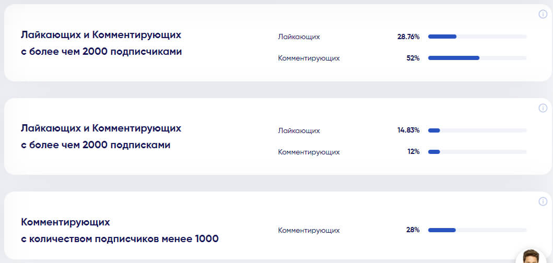Click Лайкающих label beside 14.83%

299,130
